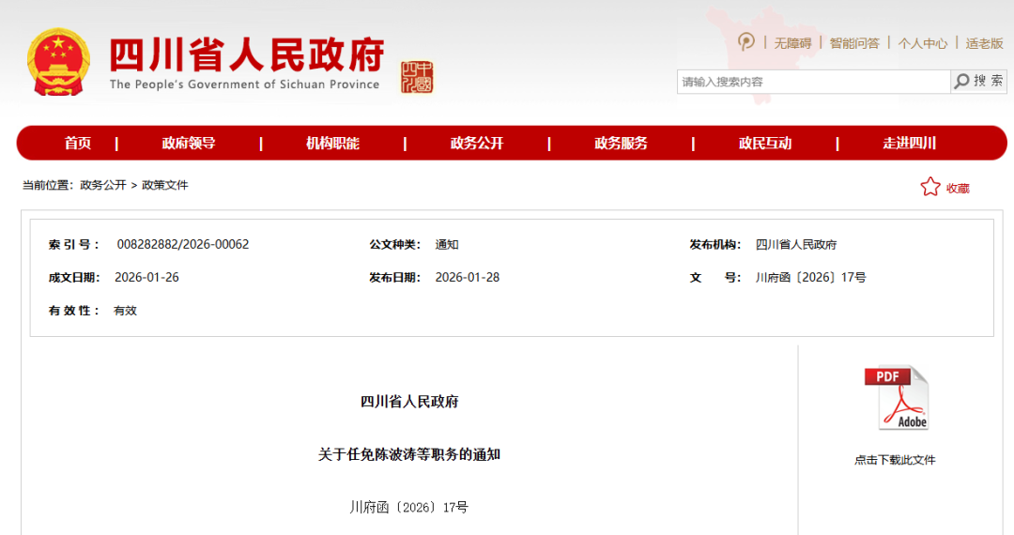
Task: Click the red Sichuan seal icon
Action: pyautogui.click(x=417, y=77)
